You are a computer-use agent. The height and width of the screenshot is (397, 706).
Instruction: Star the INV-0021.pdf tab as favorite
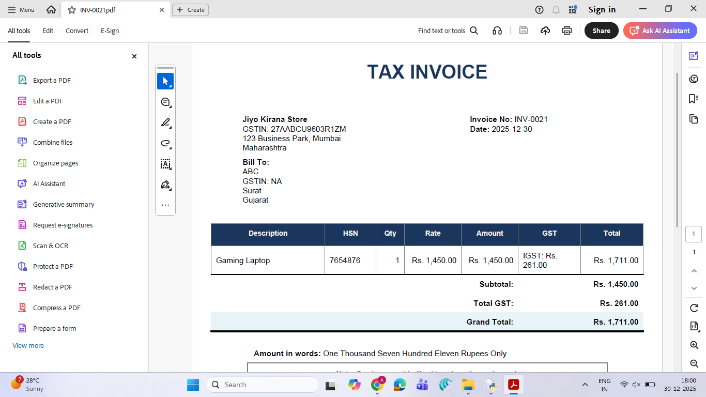coord(72,10)
